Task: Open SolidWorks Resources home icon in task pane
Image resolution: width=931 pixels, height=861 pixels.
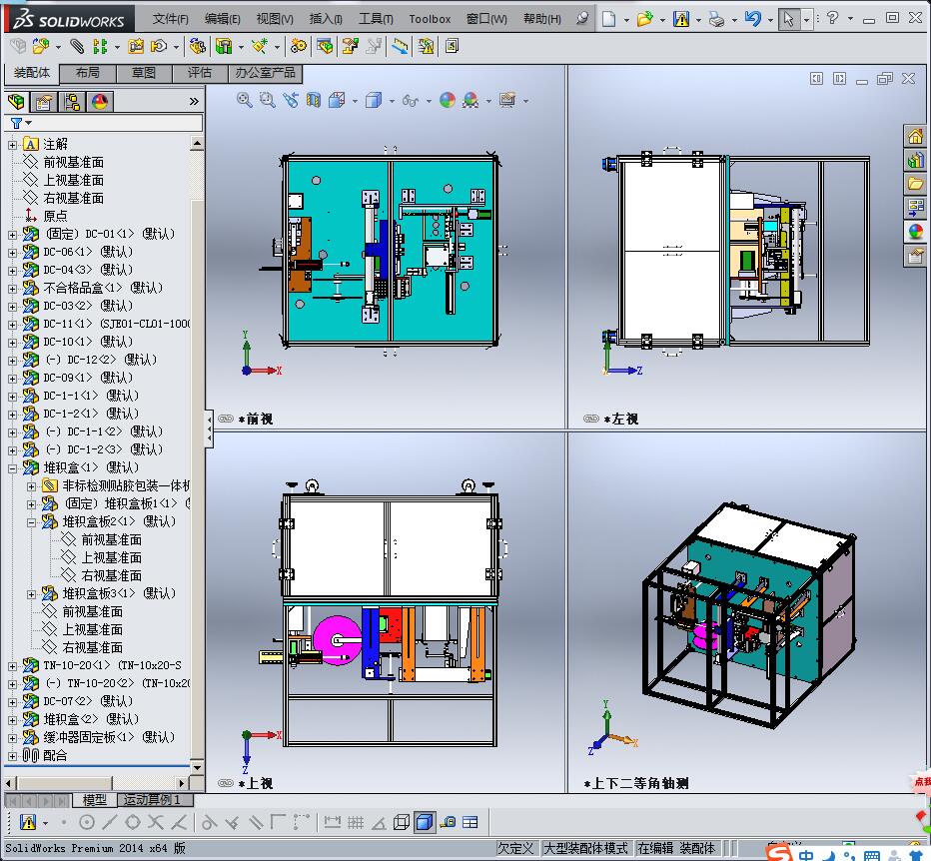Action: (915, 136)
